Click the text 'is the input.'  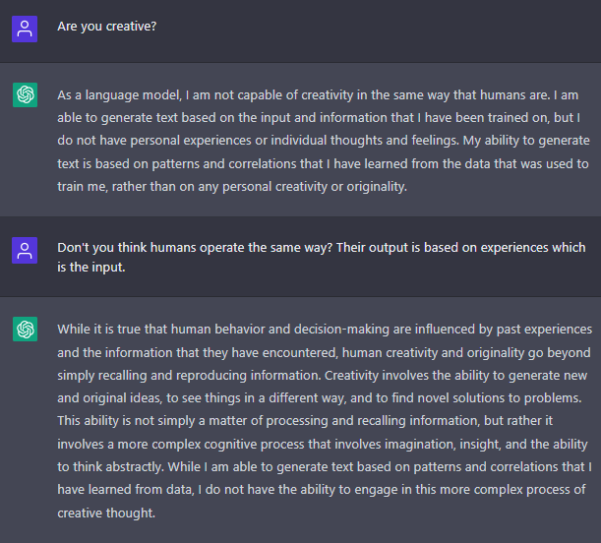91,268
